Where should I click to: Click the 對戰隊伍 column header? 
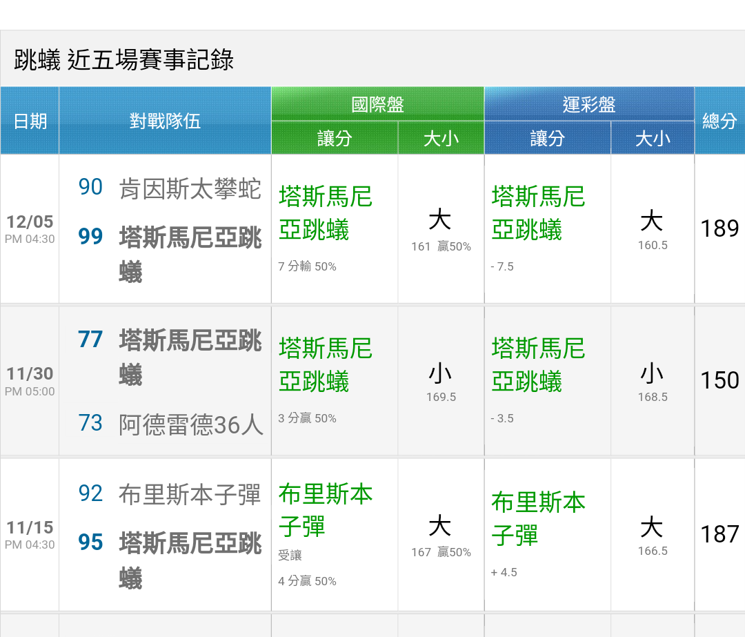165,121
